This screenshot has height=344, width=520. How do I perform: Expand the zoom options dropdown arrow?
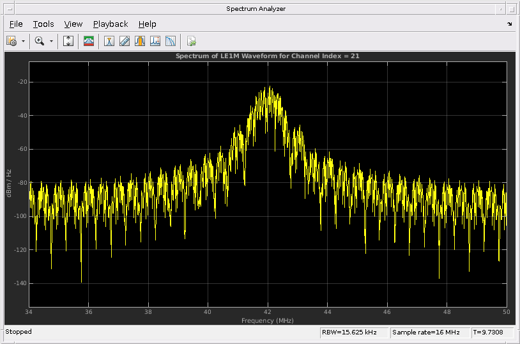(x=51, y=41)
